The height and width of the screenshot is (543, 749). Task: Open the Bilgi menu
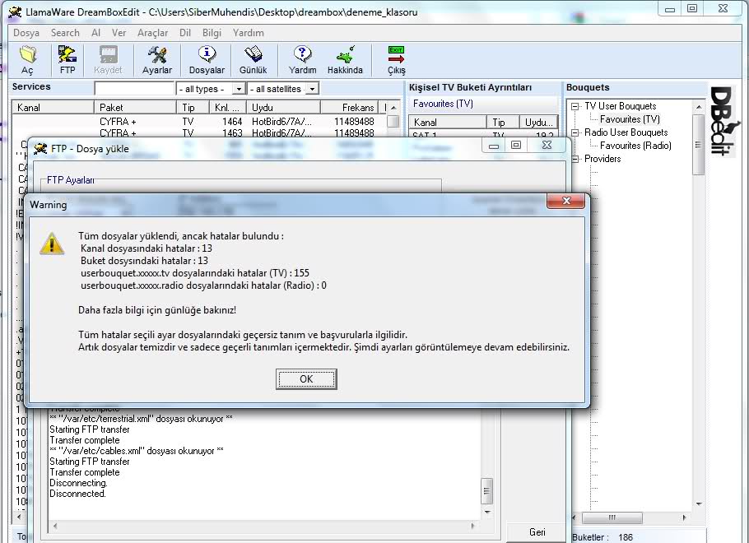pos(212,33)
